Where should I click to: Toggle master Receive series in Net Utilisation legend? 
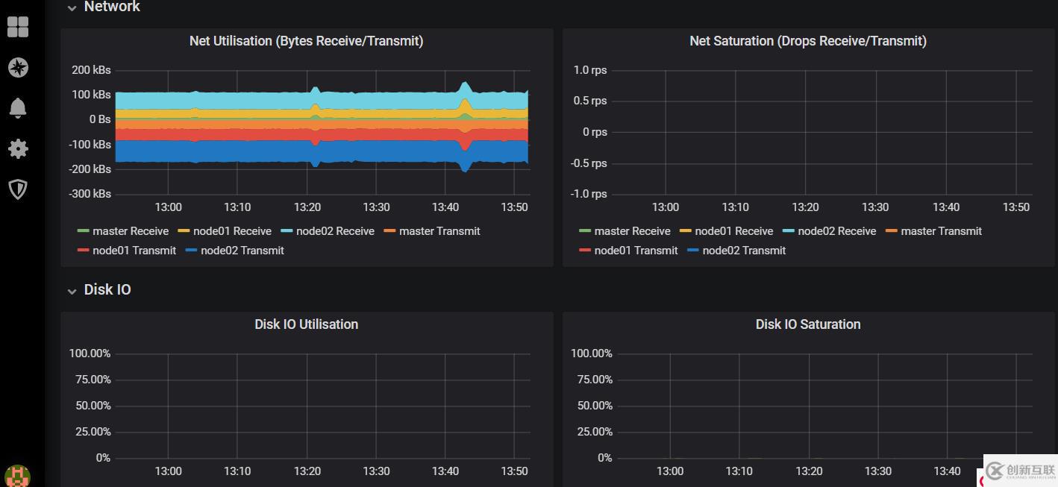pyautogui.click(x=131, y=231)
